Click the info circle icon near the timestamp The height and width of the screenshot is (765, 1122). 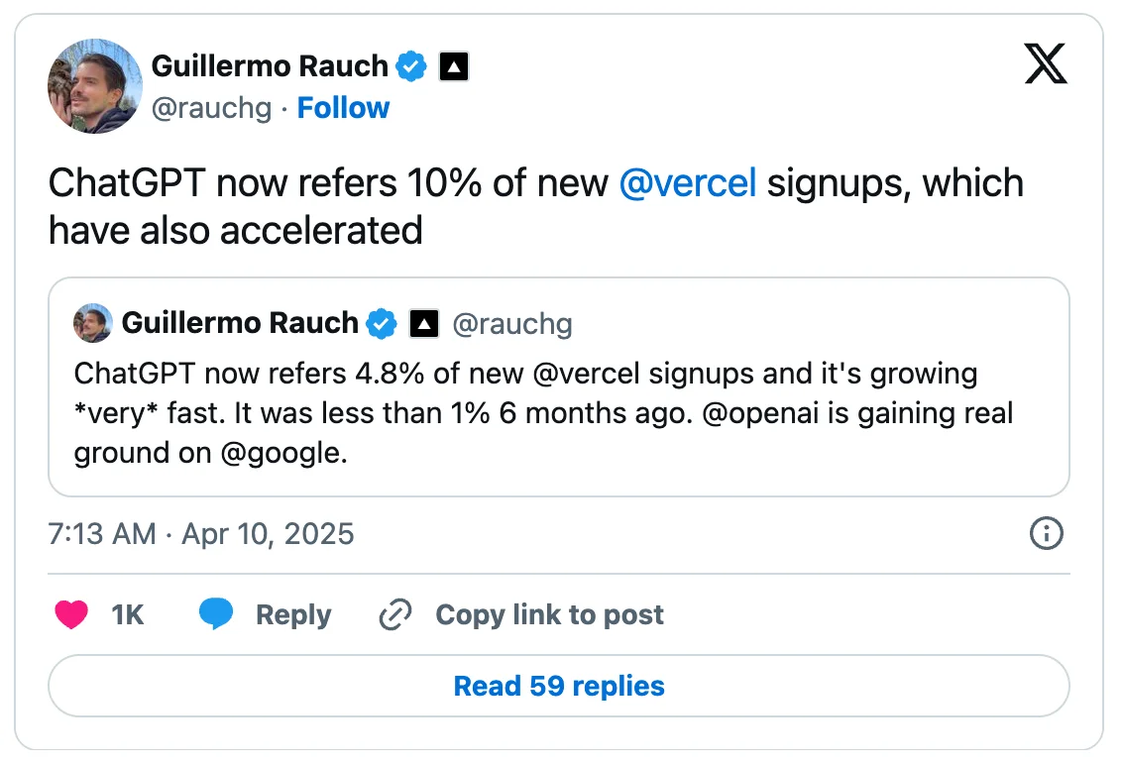[1046, 534]
